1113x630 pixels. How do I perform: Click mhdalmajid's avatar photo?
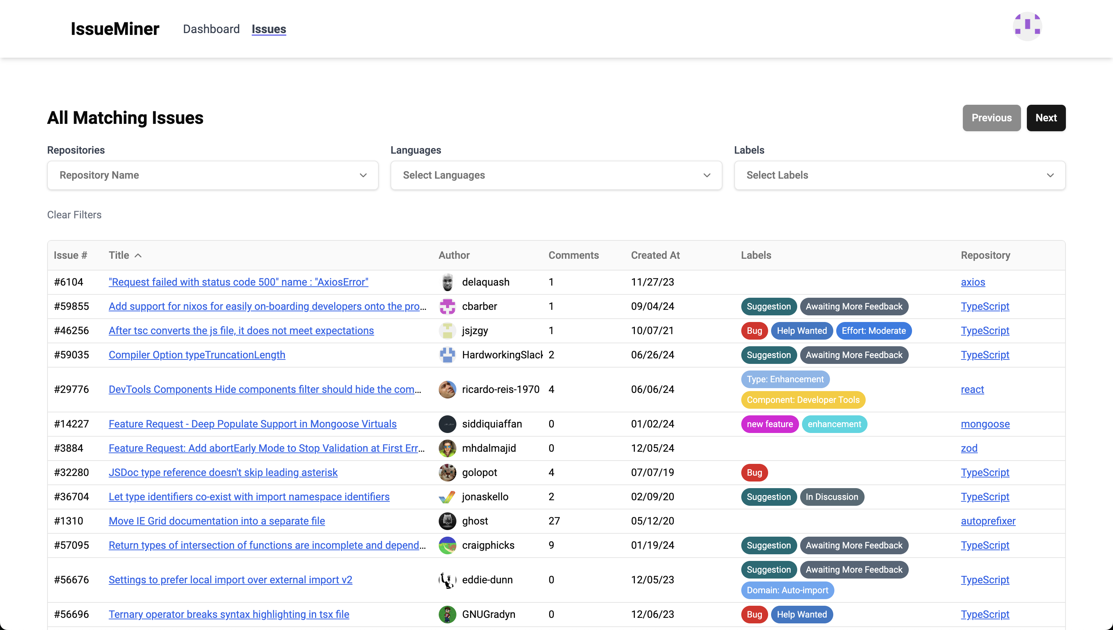point(447,448)
